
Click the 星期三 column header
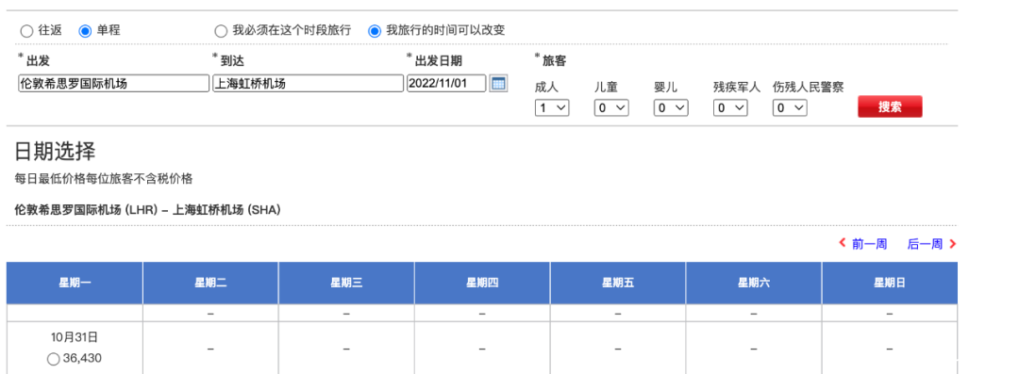pos(346,284)
